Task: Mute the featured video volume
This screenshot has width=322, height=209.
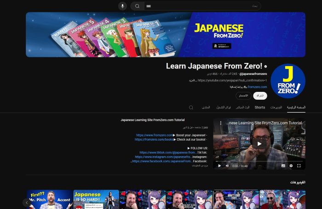Action: click(227, 165)
